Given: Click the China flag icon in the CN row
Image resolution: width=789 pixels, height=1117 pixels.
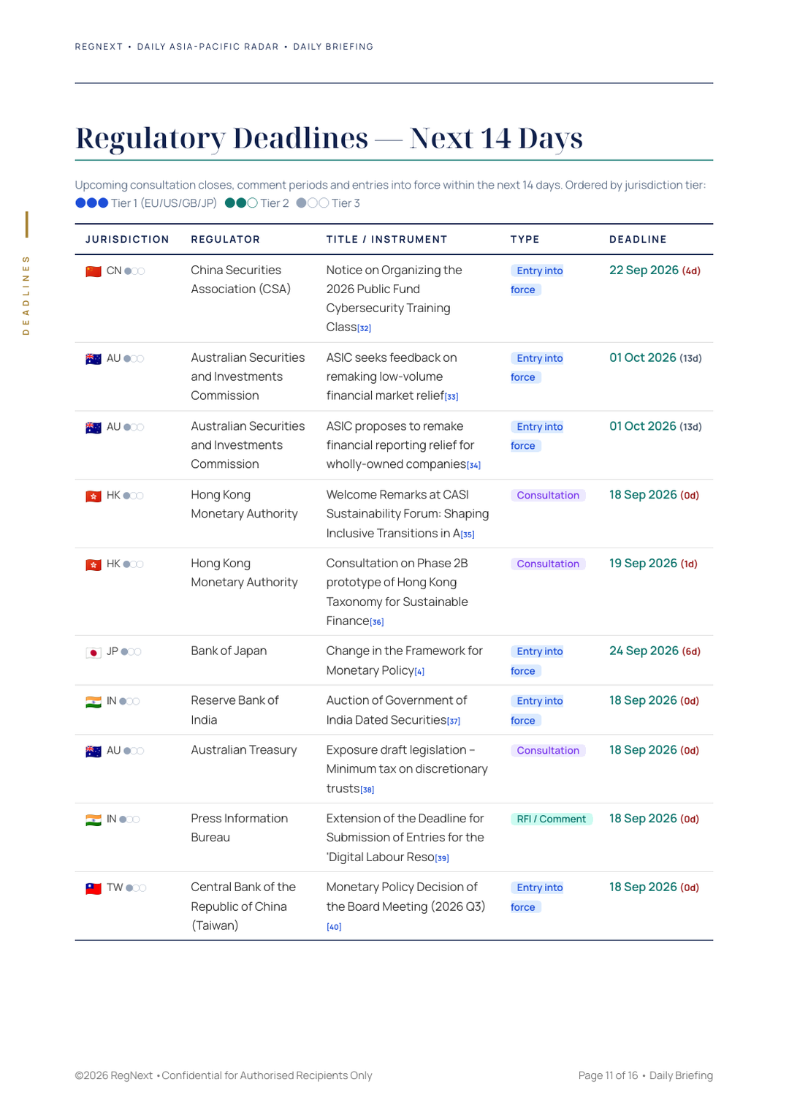Looking at the screenshot, I should [x=94, y=271].
